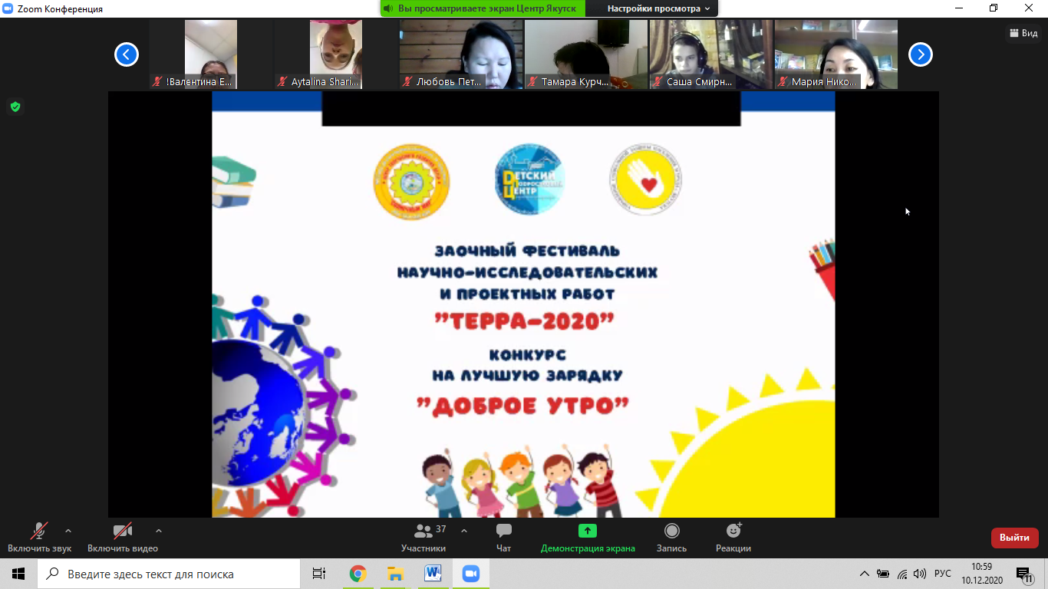The height and width of the screenshot is (589, 1048).
Task: Switch input language РУС
Action: (x=943, y=574)
